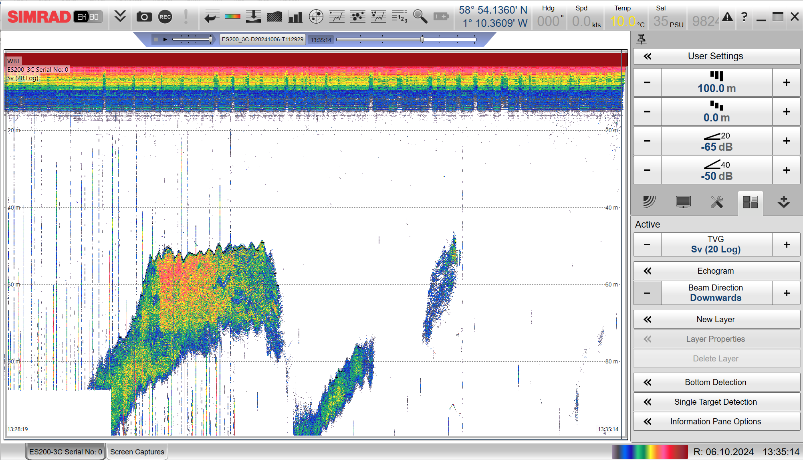Image resolution: width=803 pixels, height=460 pixels.
Task: Open the color scale tool in the toolbar
Action: pos(233,17)
